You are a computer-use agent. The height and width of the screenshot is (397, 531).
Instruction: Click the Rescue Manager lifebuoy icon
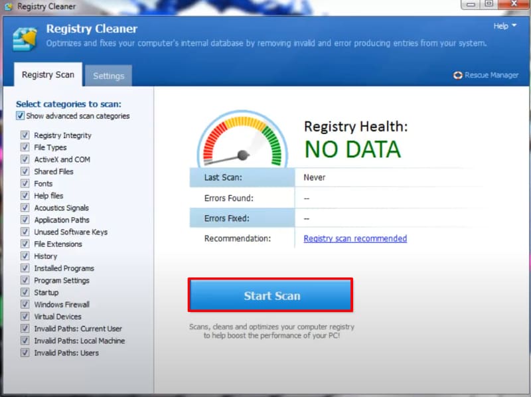(x=458, y=75)
